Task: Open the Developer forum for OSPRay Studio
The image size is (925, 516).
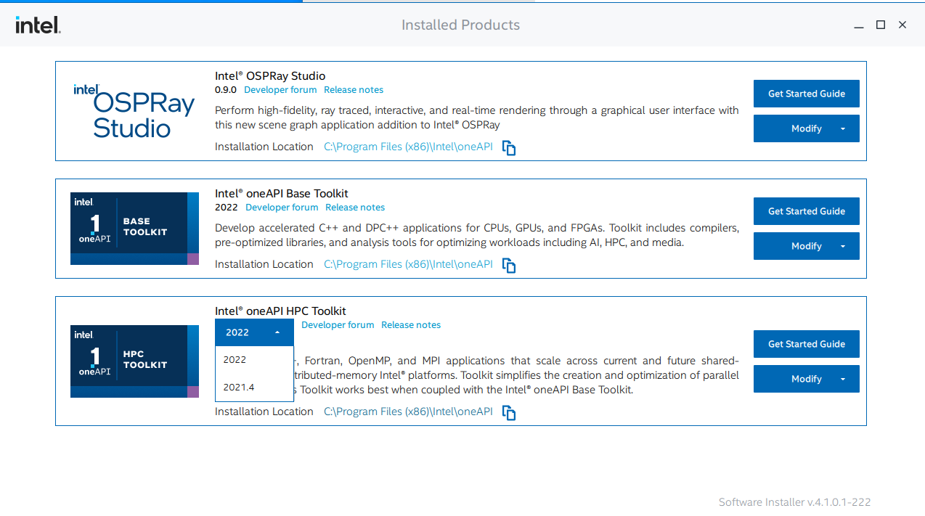Action: 280,89
